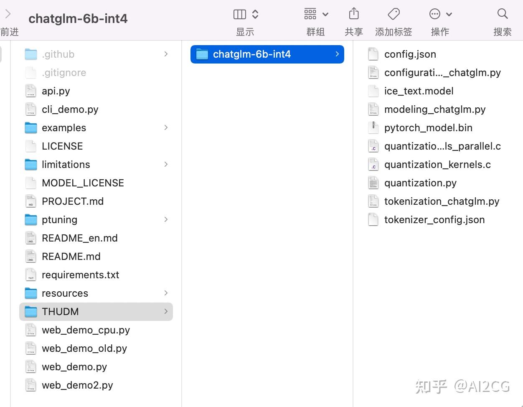Click the 显示 (View) column icon
Viewport: 523px width, 407px height.
tap(239, 14)
